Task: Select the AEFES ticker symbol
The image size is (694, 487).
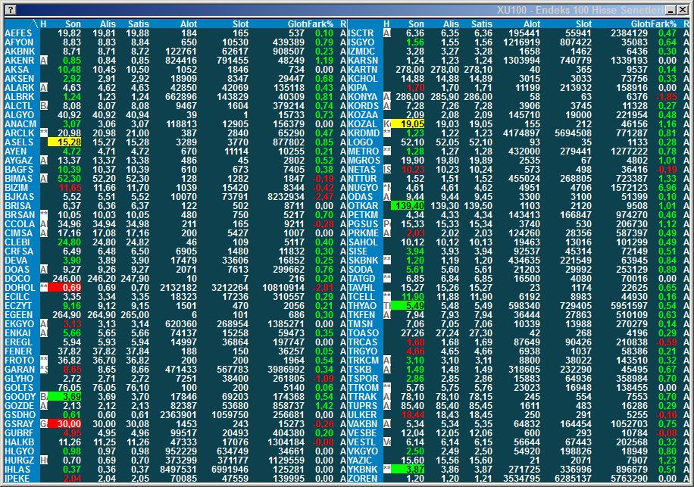Action: [18, 33]
